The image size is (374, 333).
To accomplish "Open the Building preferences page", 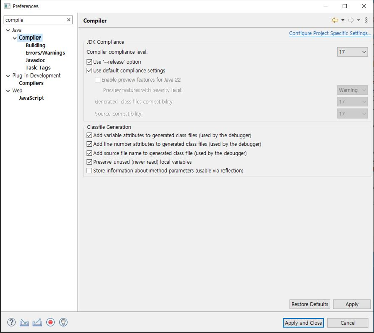I will (x=35, y=45).
